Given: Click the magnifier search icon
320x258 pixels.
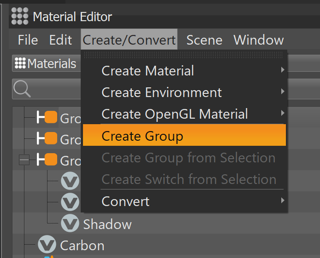Looking at the screenshot, I should [22, 89].
